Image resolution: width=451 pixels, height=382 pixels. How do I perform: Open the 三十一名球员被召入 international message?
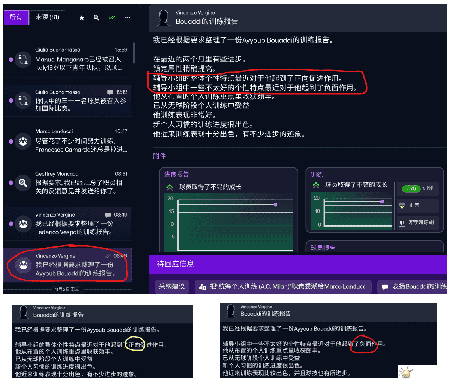tap(67, 100)
